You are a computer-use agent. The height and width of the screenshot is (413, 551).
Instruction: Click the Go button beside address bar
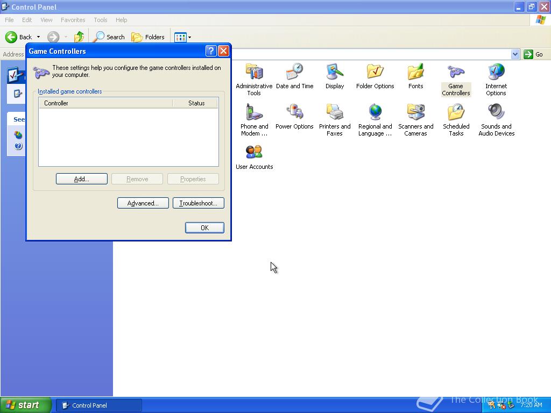[533, 54]
